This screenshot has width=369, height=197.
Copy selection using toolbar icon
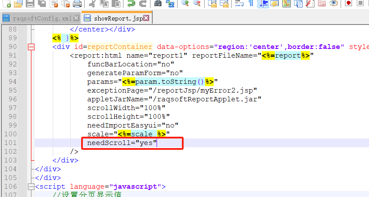pos(104,3)
